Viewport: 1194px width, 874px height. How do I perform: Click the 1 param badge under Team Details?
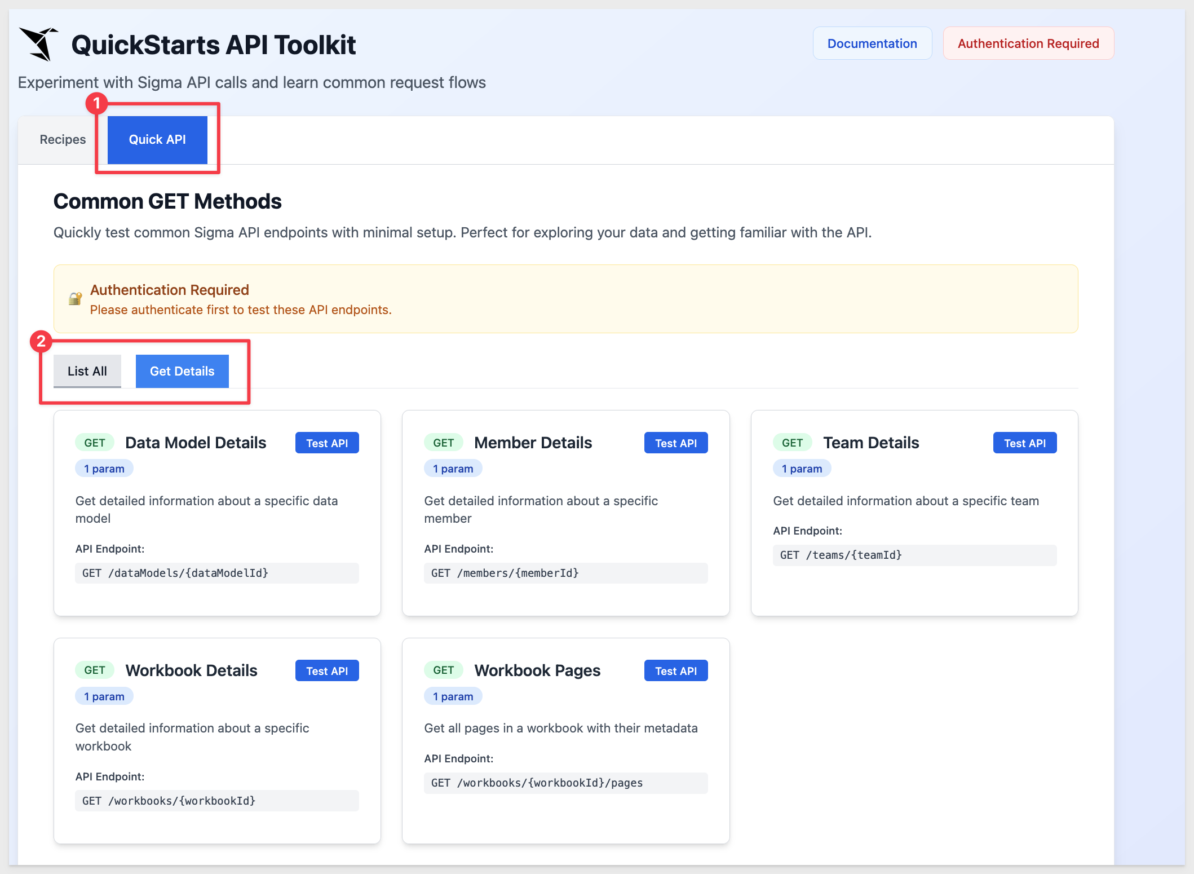(x=802, y=469)
